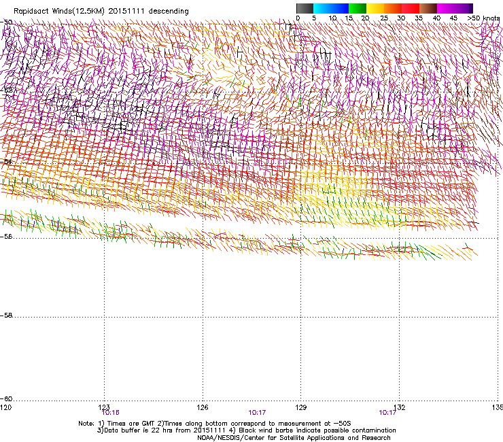This screenshot has width=503, height=442.
Task: Click the dark purple >50 knots swatch
Action: click(x=470, y=8)
